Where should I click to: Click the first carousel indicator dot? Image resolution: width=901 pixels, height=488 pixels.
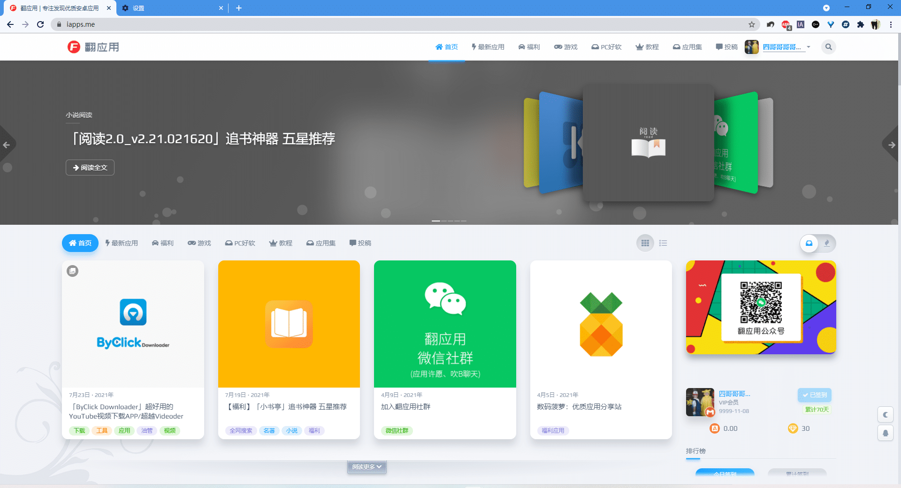click(x=435, y=221)
